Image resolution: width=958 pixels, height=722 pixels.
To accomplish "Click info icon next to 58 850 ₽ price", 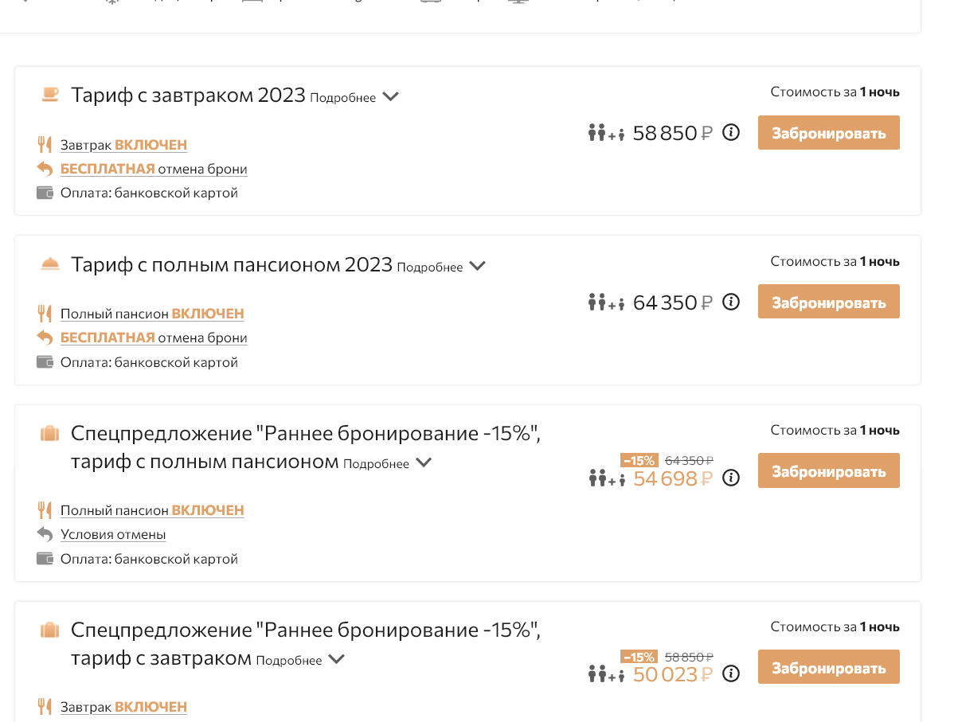I will pos(730,133).
